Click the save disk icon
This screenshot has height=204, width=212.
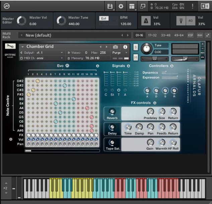coord(110,6)
